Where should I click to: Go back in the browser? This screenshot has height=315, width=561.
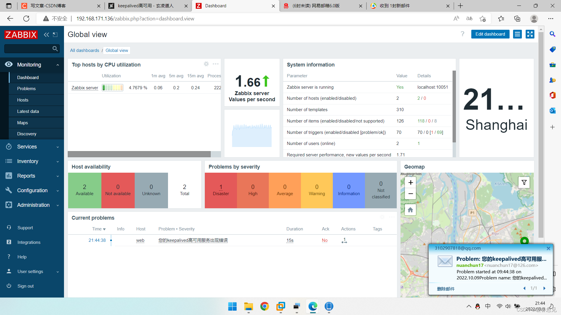[10, 19]
